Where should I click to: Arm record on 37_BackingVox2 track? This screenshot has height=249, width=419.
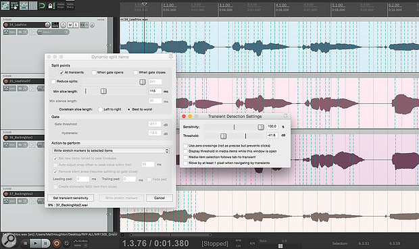[x=6, y=194]
